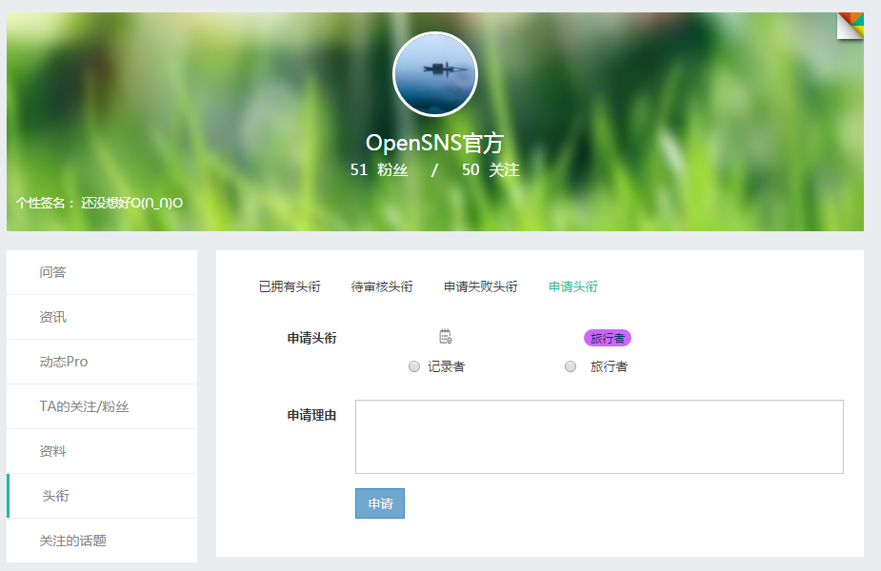Open 关注的话题 in the sidebar
The width and height of the screenshot is (881, 571).
pyautogui.click(x=102, y=541)
